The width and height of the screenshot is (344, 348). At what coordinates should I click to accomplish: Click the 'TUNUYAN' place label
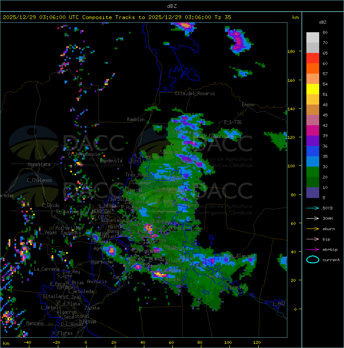pyautogui.click(x=88, y=322)
